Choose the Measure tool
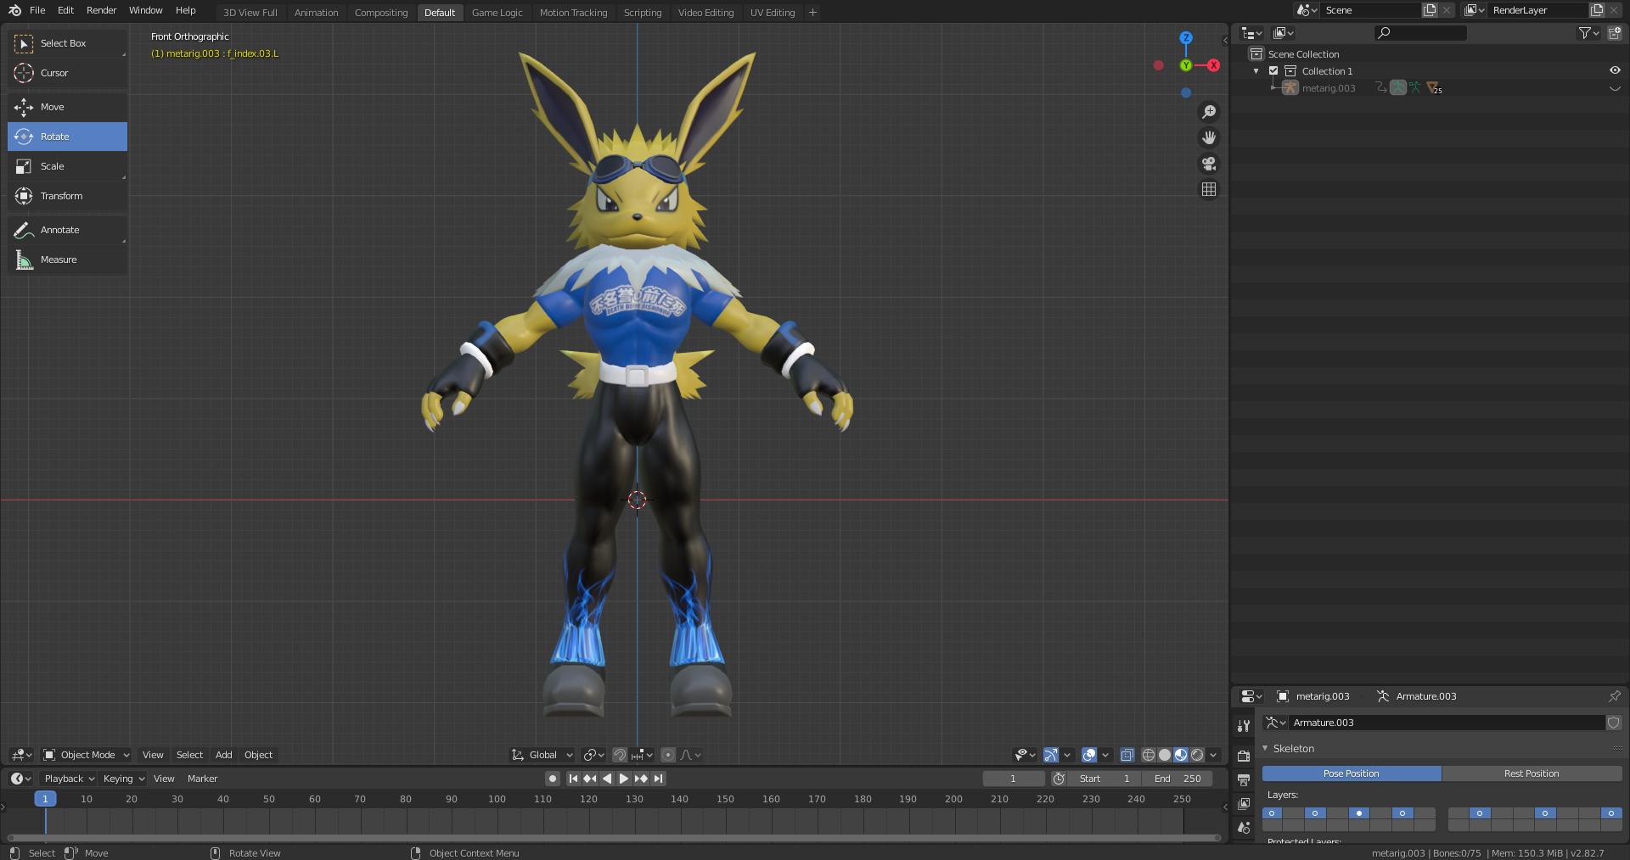 point(67,260)
